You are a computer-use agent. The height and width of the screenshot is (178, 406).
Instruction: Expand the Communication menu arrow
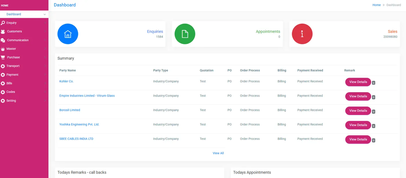pos(45,40)
